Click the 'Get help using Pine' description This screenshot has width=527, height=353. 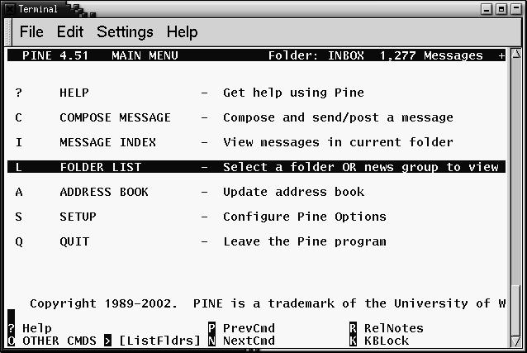(x=293, y=93)
